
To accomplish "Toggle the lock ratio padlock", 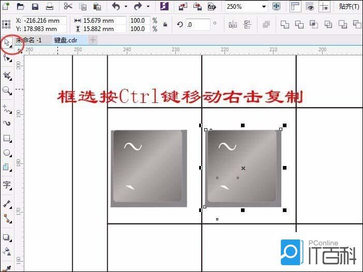I will (x=165, y=24).
